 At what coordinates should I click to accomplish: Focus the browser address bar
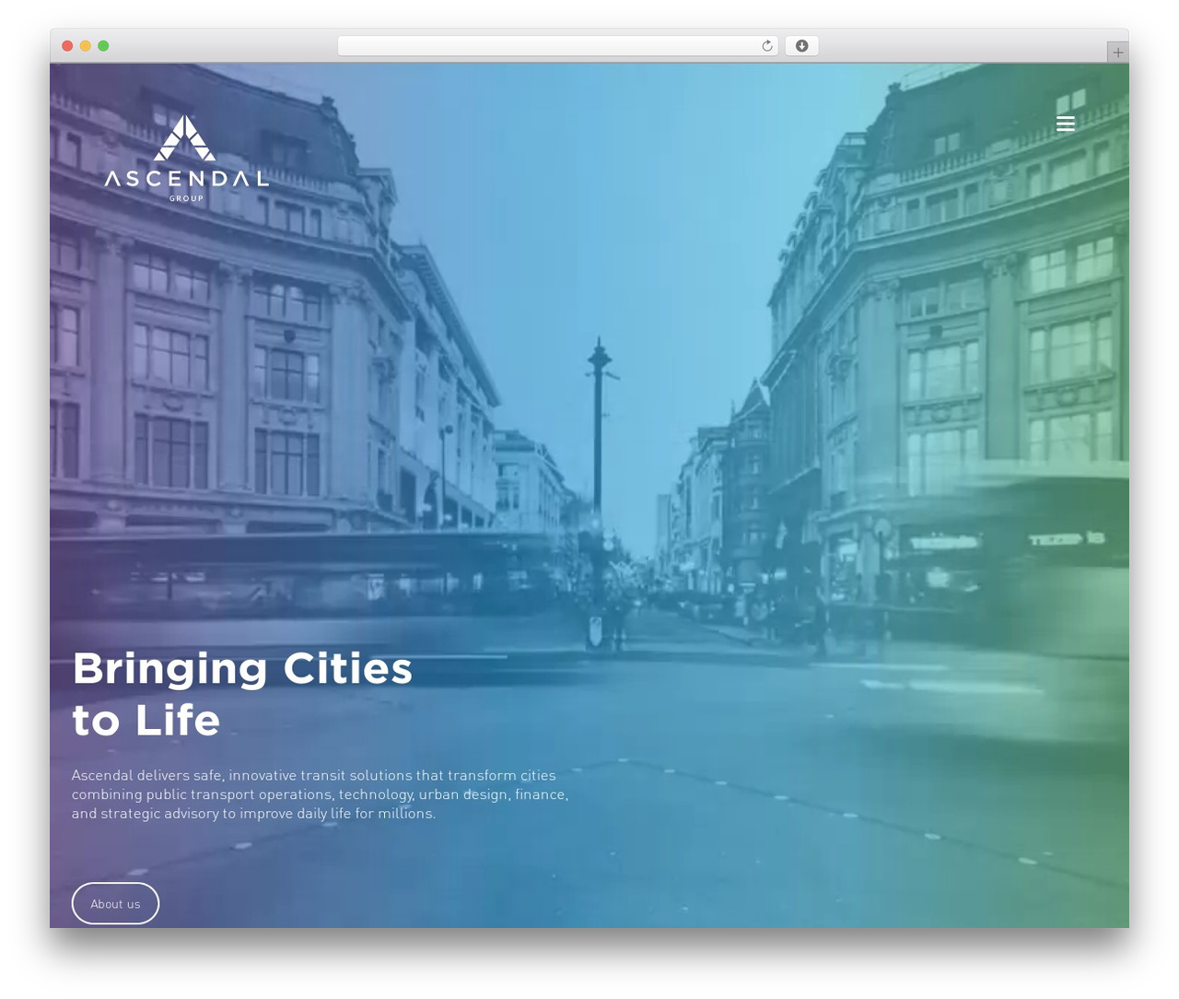coord(557,46)
